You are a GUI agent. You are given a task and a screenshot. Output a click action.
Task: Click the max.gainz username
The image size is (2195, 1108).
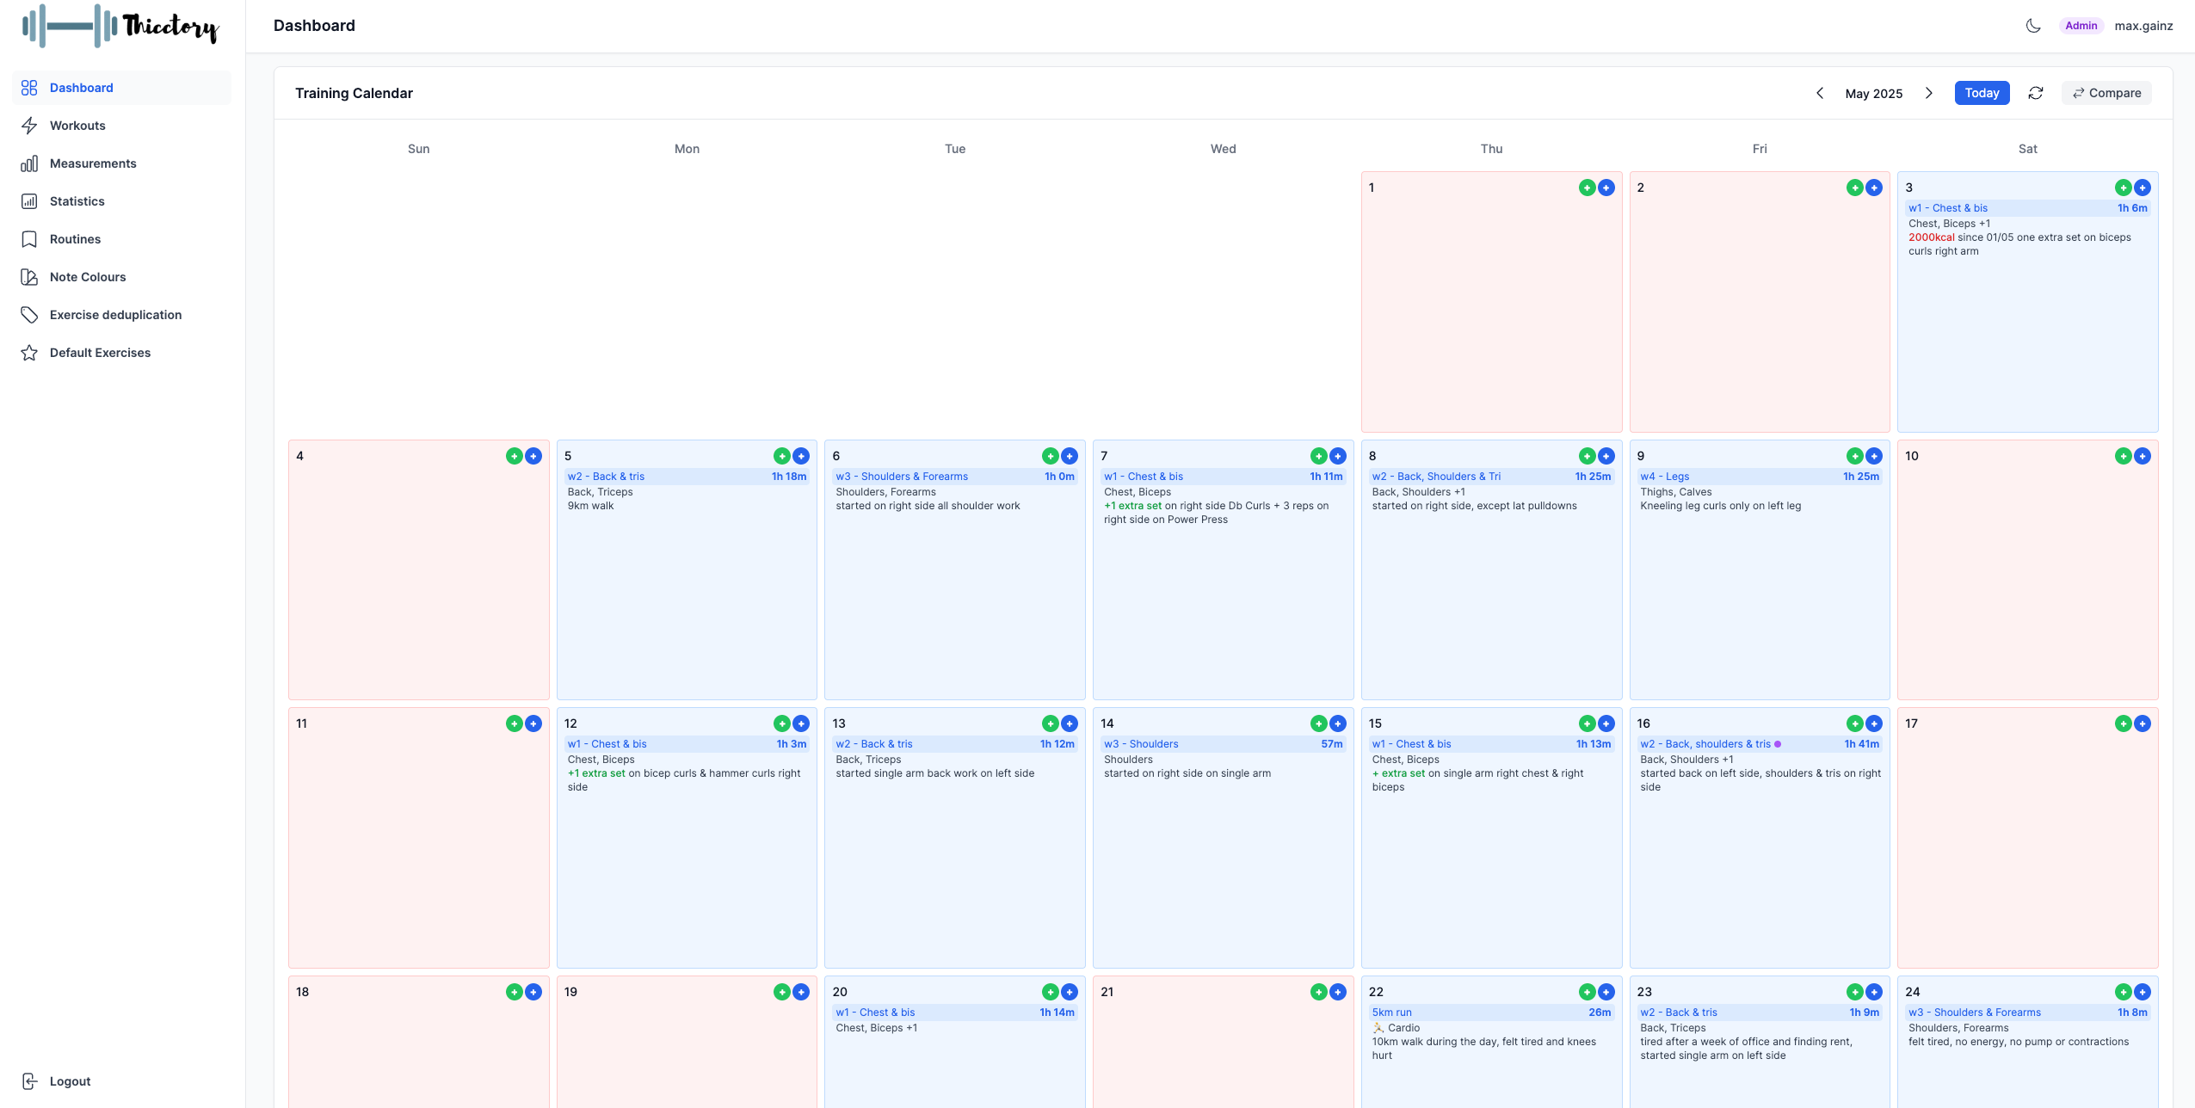(x=2143, y=26)
